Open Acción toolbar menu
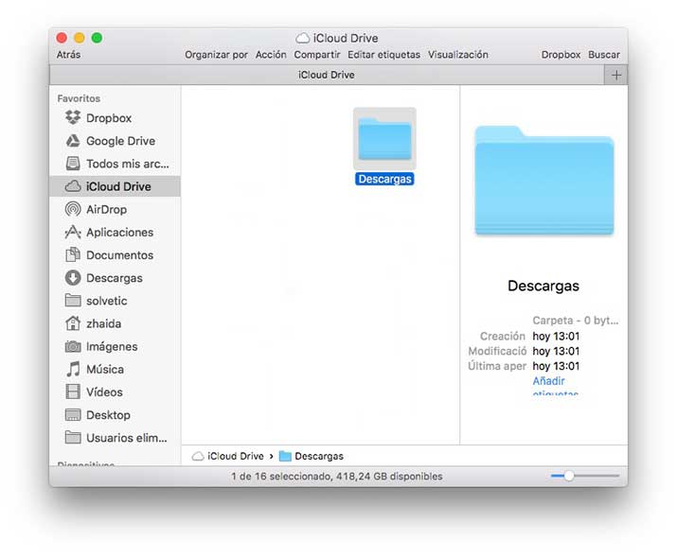Screen dimensions: 677x557 click(271, 55)
